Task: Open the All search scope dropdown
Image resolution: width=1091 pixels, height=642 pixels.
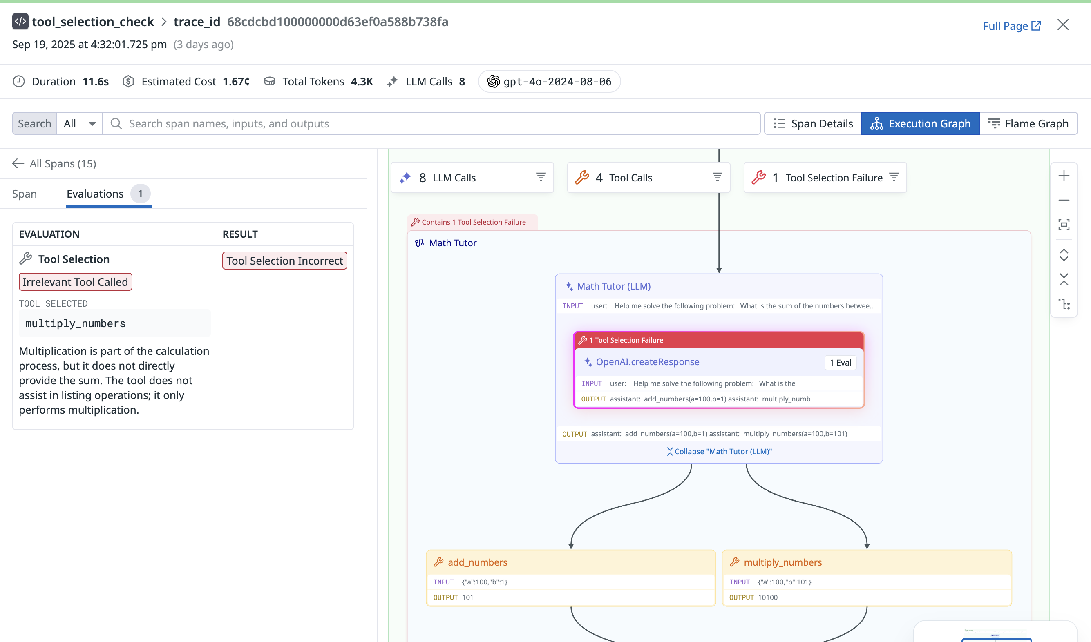Action: coord(80,124)
